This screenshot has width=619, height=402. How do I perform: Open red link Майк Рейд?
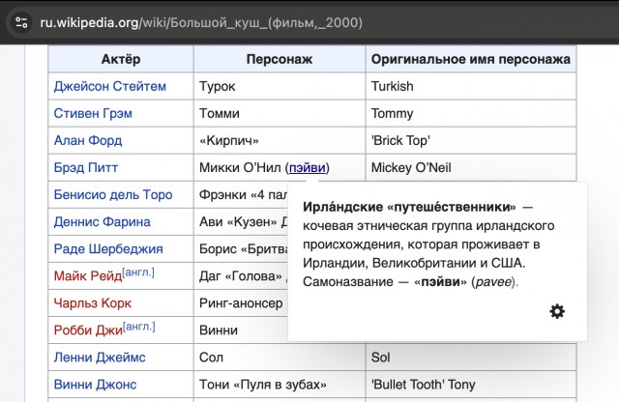[x=88, y=275]
